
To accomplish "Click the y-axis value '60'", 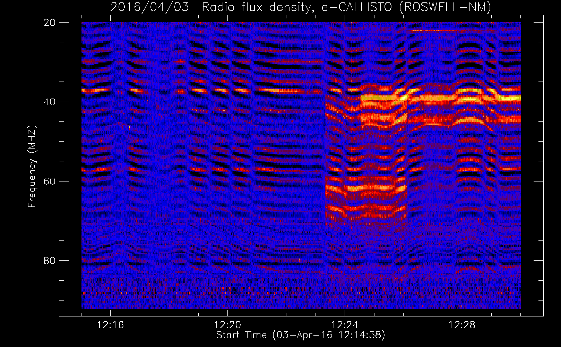I will pos(50,181).
